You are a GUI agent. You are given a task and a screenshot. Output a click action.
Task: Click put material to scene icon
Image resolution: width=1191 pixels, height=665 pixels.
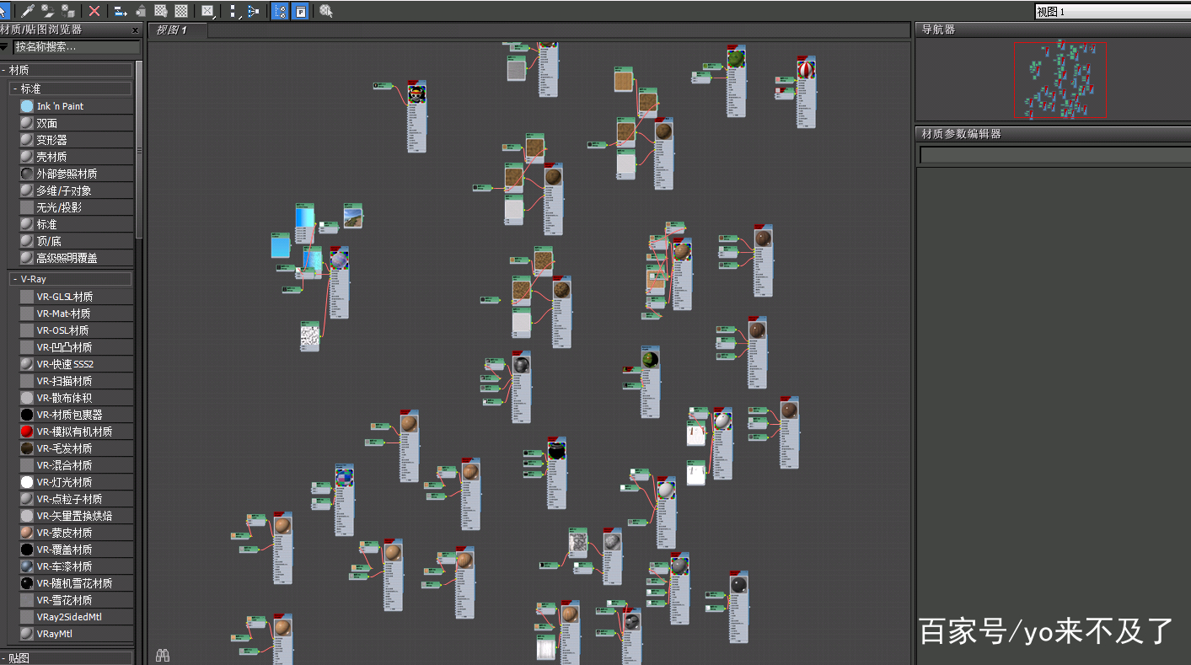[x=48, y=11]
